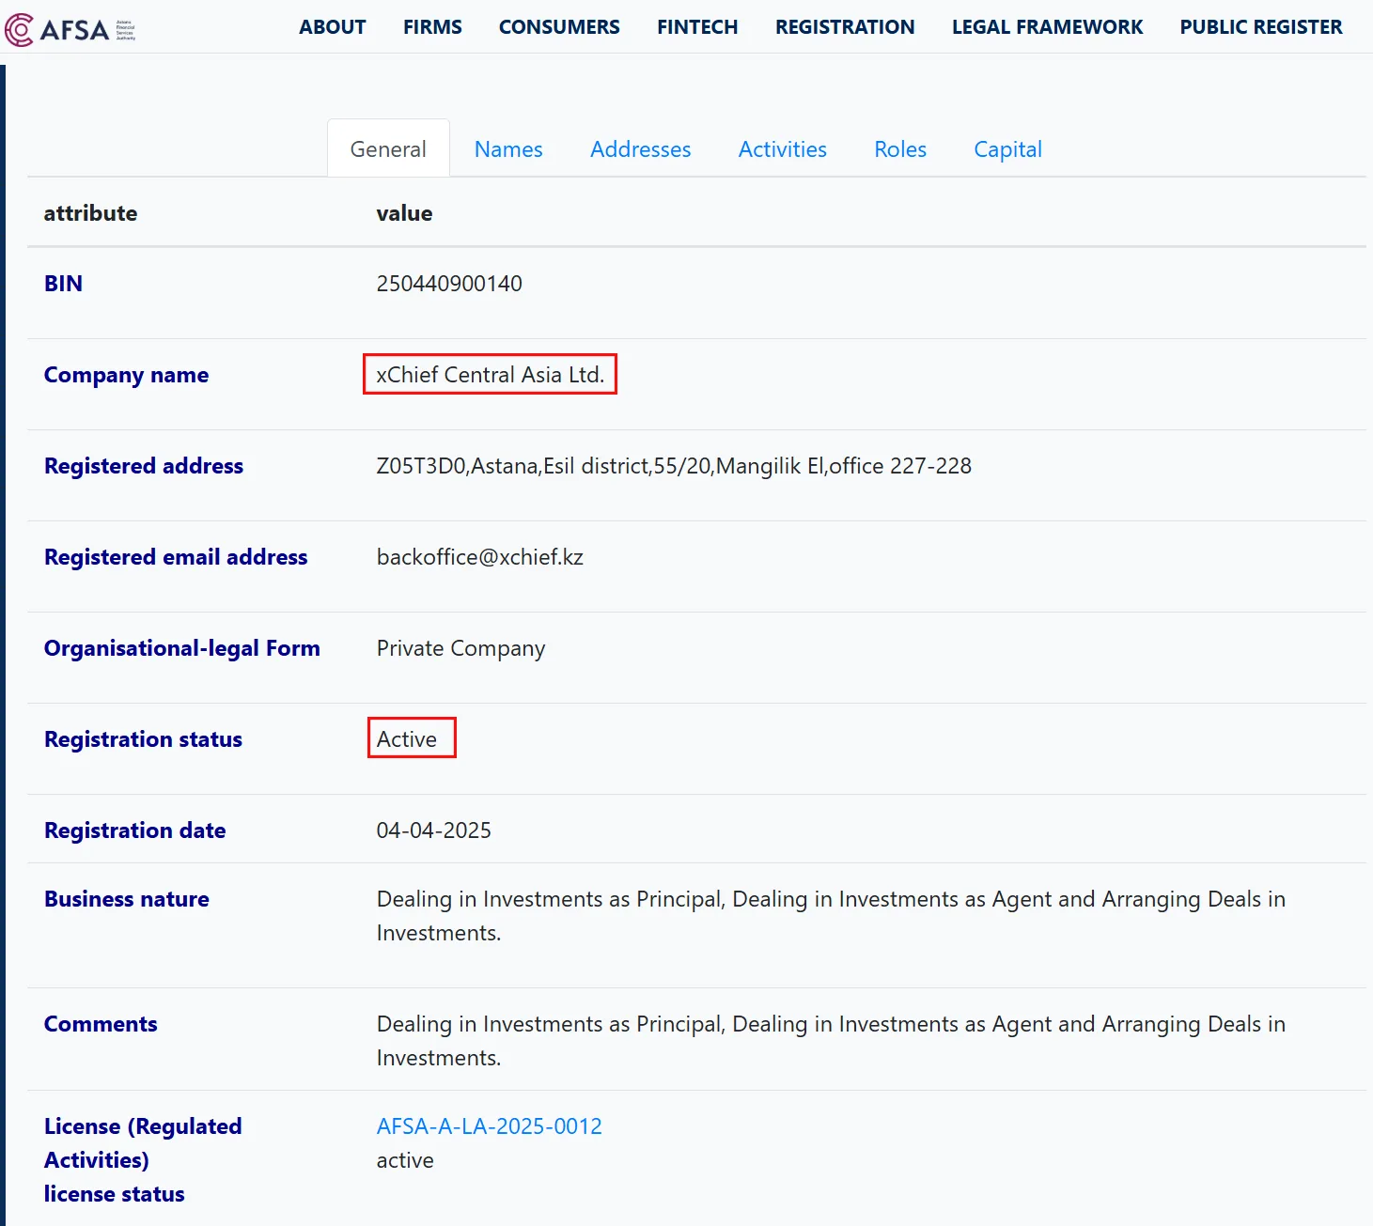The height and width of the screenshot is (1226, 1373).
Task: Click the attribute column header
Action: click(90, 213)
